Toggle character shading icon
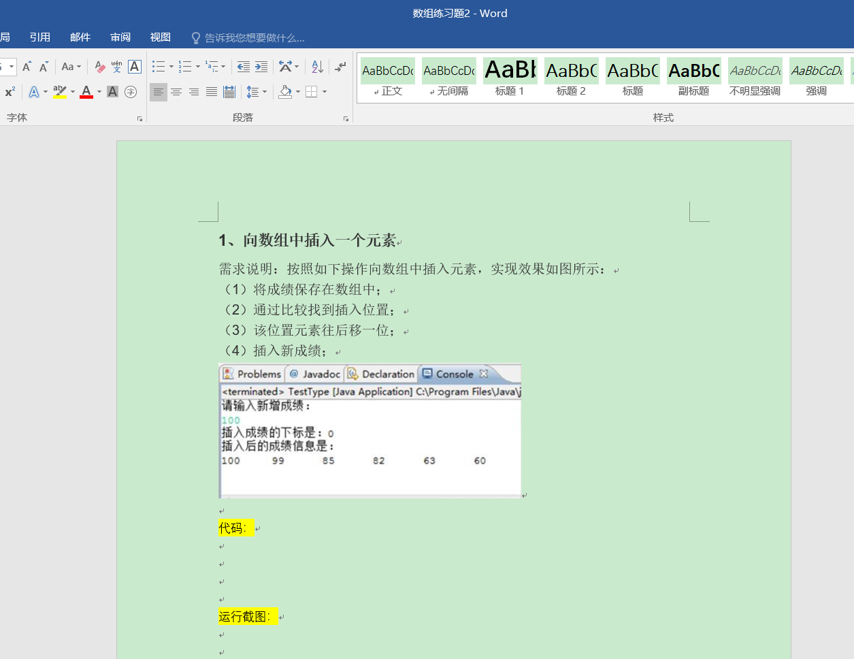The image size is (854, 659). click(x=113, y=91)
